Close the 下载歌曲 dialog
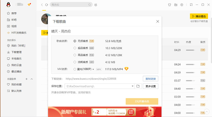The image size is (212, 117). click(x=158, y=21)
